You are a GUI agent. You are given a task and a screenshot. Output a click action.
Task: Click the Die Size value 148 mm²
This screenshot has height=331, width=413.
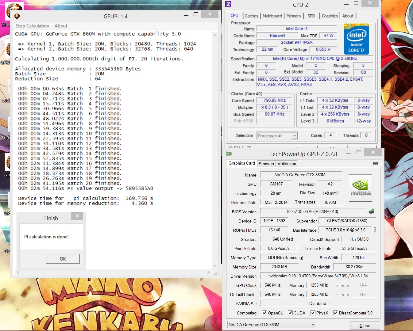tap(330, 193)
